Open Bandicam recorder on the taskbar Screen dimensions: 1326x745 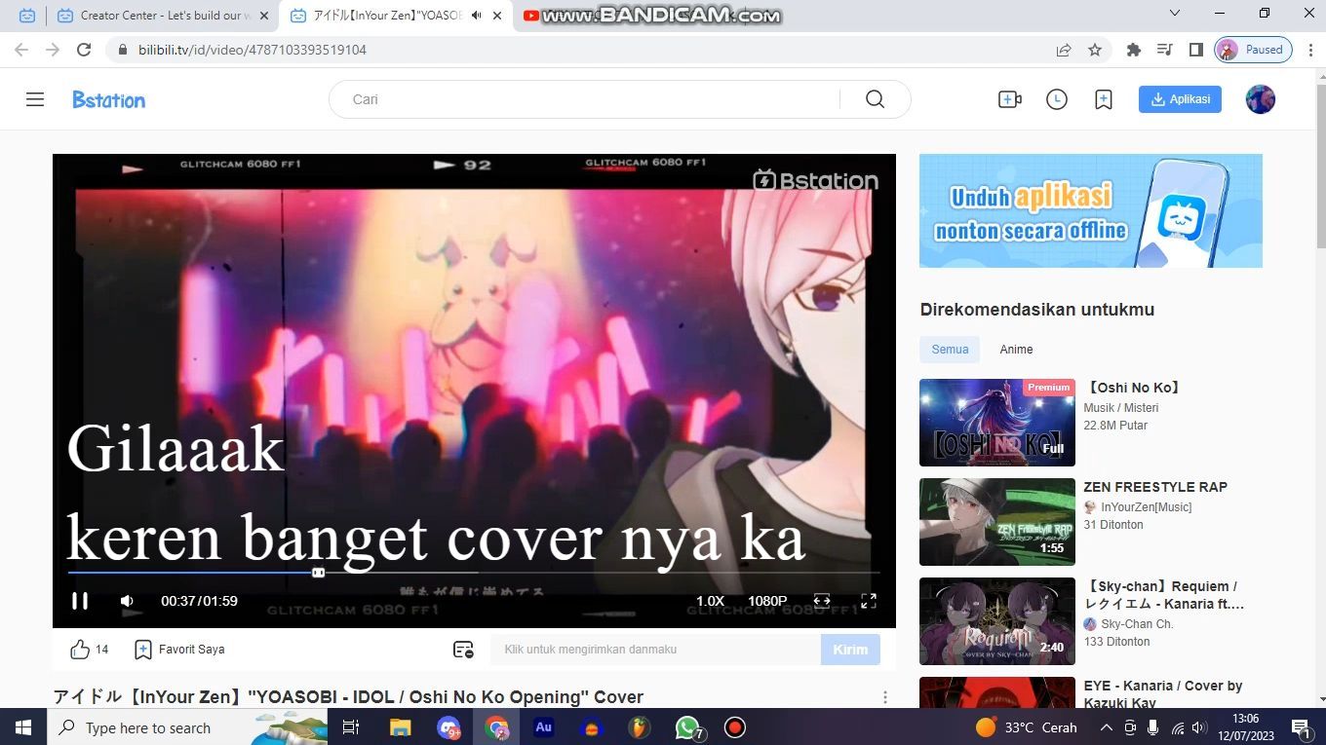coord(735,727)
